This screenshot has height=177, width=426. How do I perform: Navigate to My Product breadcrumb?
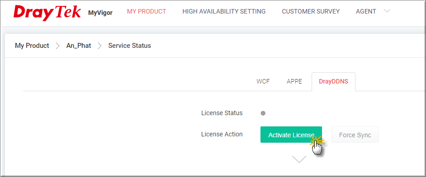pos(32,46)
